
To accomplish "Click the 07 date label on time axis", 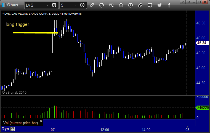I will click(x=53, y=130).
